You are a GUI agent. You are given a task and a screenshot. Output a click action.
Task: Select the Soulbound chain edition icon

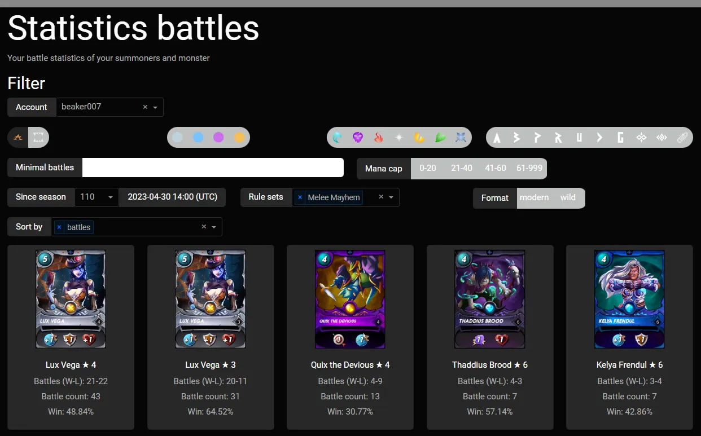682,137
